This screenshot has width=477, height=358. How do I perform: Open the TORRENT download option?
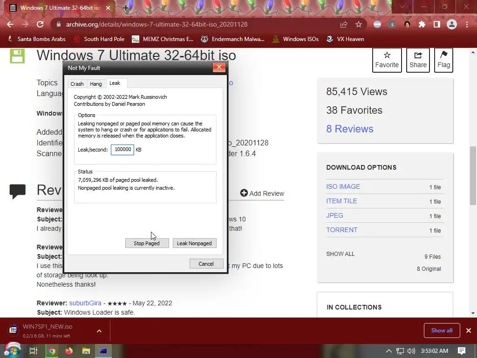click(x=342, y=230)
